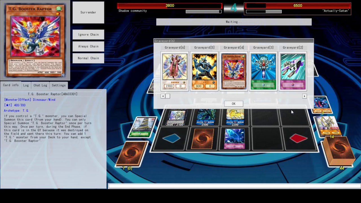Open the Card info tab

pos(11,85)
